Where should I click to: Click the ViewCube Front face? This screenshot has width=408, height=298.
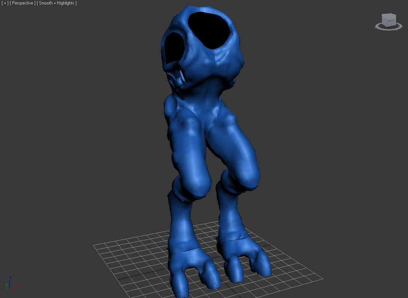(391, 21)
